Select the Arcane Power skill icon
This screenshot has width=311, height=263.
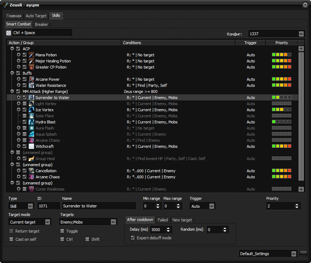tap(31, 79)
